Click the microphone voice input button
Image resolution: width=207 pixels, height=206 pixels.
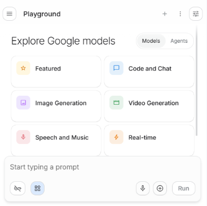click(x=143, y=188)
